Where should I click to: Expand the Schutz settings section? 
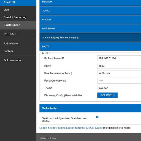(x=90, y=10)
